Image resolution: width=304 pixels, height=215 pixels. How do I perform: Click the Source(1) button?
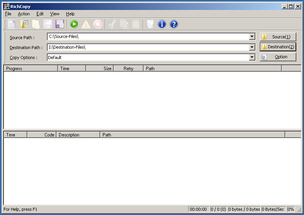tap(278, 37)
